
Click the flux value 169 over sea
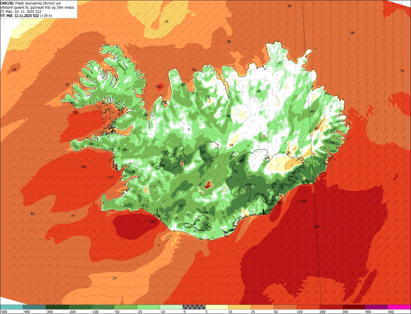tap(83, 167)
